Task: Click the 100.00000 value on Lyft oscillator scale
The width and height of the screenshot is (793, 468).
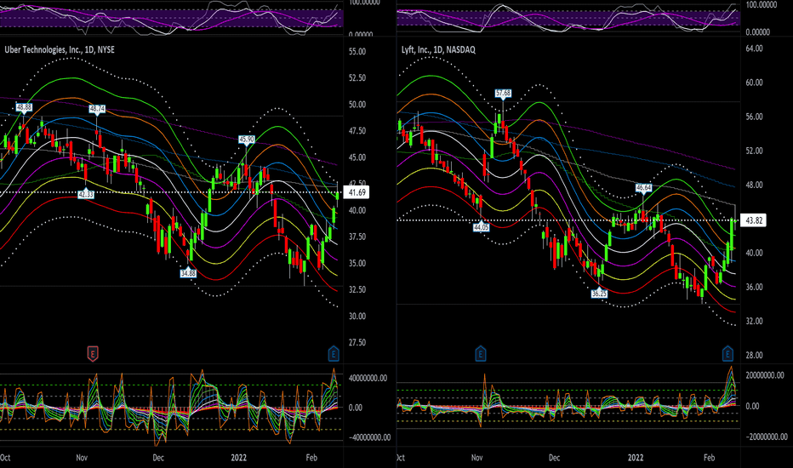Action: click(762, 4)
